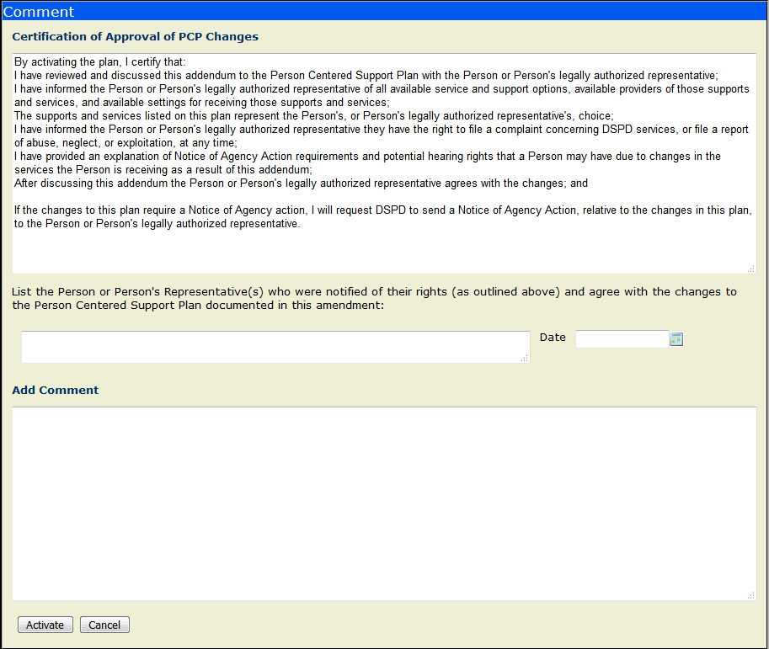Click the Add Comment heading
The image size is (769, 649).
[56, 391]
